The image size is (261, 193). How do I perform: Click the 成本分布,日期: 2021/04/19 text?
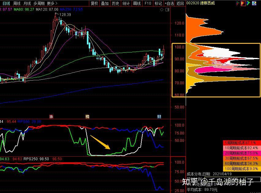[209, 174]
